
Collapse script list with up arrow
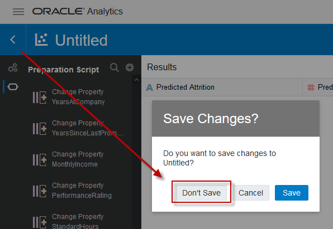(x=136, y=80)
